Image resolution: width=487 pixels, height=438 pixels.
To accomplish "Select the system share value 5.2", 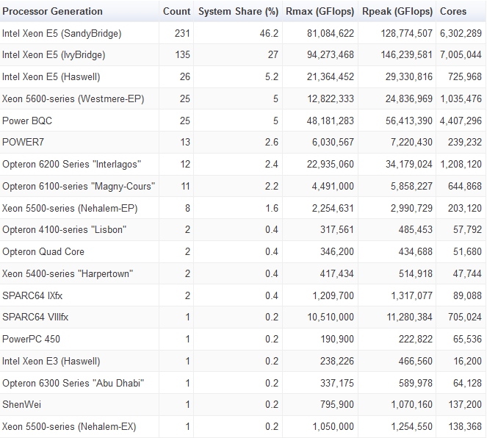I will pos(272,76).
